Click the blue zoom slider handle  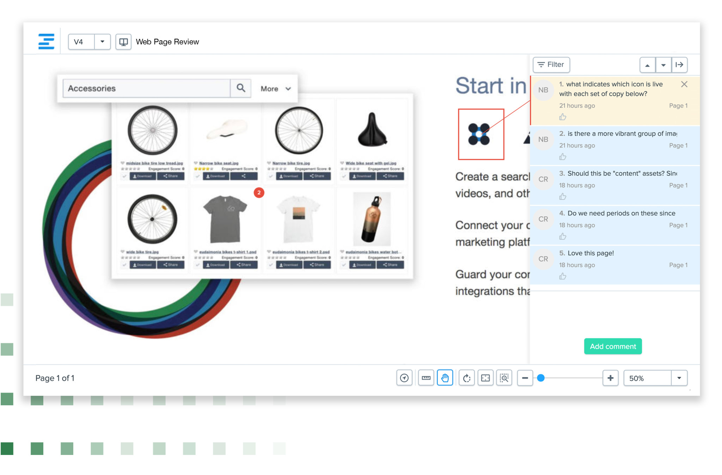pyautogui.click(x=541, y=378)
